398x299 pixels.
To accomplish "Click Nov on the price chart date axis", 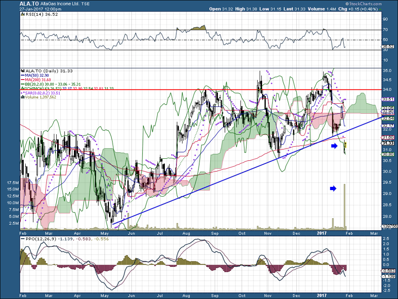I will click(268, 233).
